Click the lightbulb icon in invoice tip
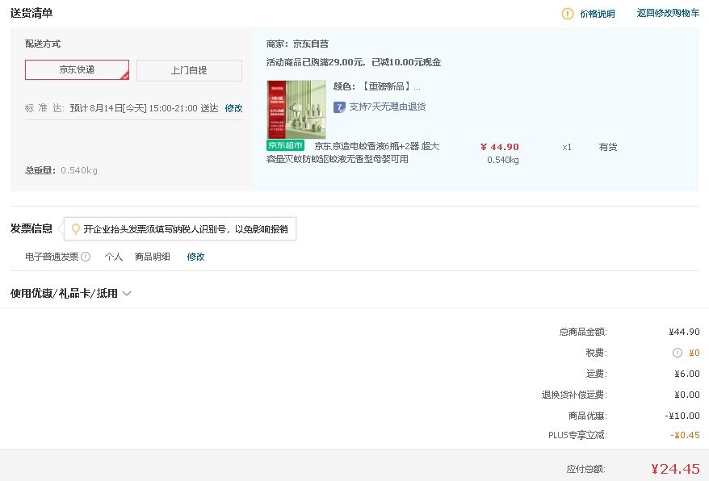The width and height of the screenshot is (709, 481). coord(76,229)
